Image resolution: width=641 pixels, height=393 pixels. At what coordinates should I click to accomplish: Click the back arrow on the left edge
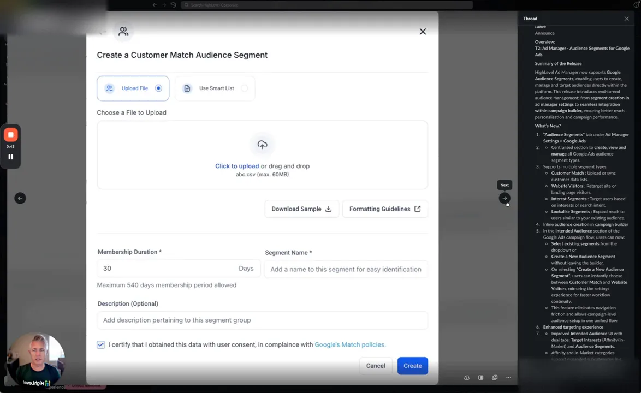(20, 198)
